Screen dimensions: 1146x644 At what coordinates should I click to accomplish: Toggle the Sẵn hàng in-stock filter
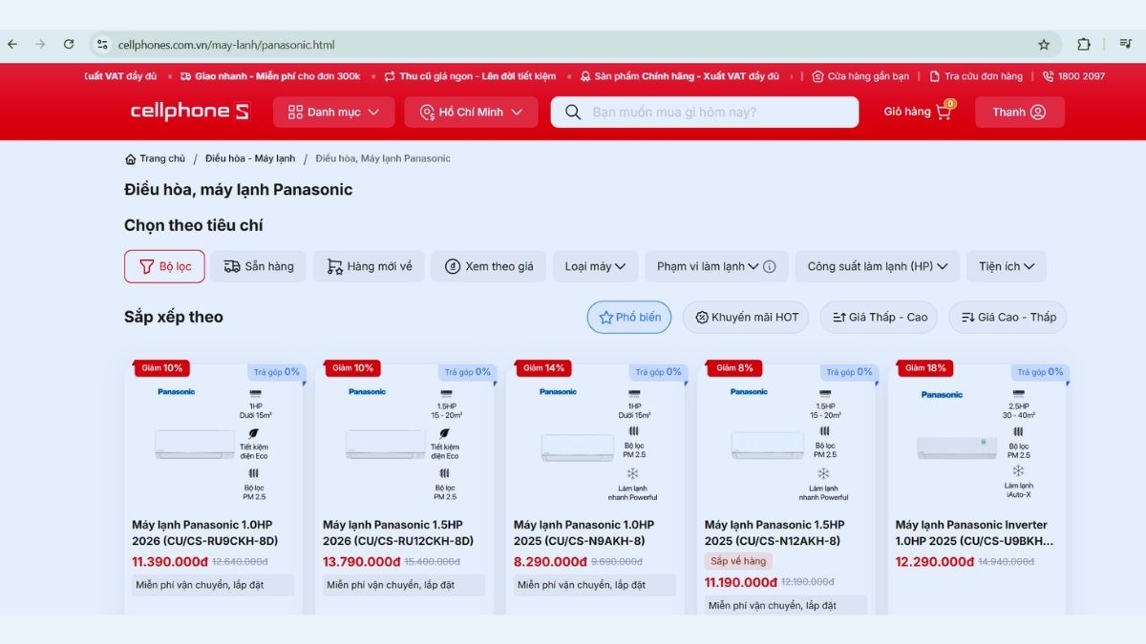coord(259,266)
